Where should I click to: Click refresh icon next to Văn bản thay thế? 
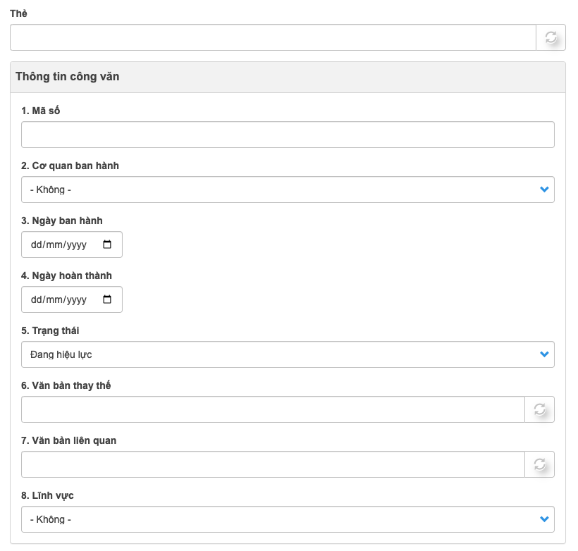tap(540, 409)
